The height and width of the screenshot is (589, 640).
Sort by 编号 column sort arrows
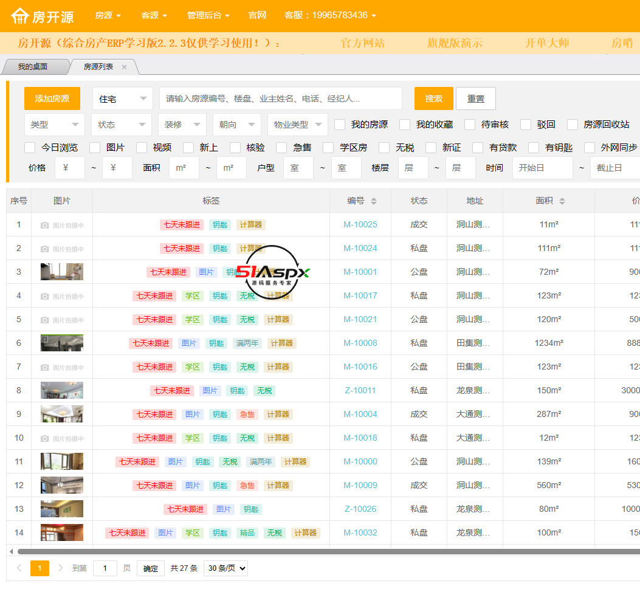[374, 201]
